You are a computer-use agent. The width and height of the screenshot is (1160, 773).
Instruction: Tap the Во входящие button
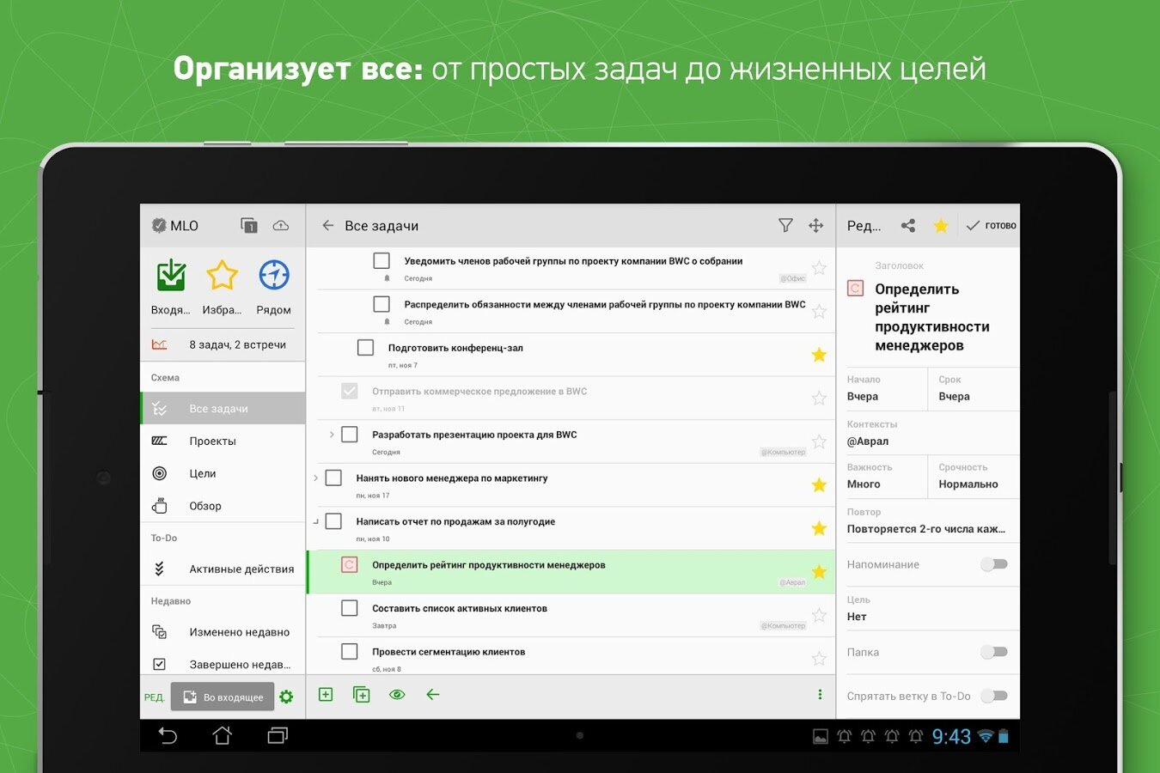click(x=223, y=697)
